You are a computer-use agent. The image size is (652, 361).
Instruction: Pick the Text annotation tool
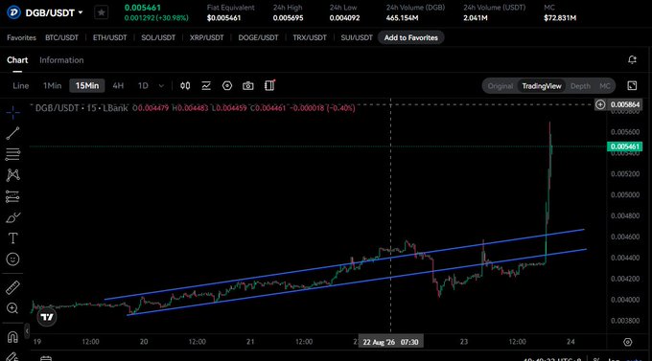[x=12, y=238]
